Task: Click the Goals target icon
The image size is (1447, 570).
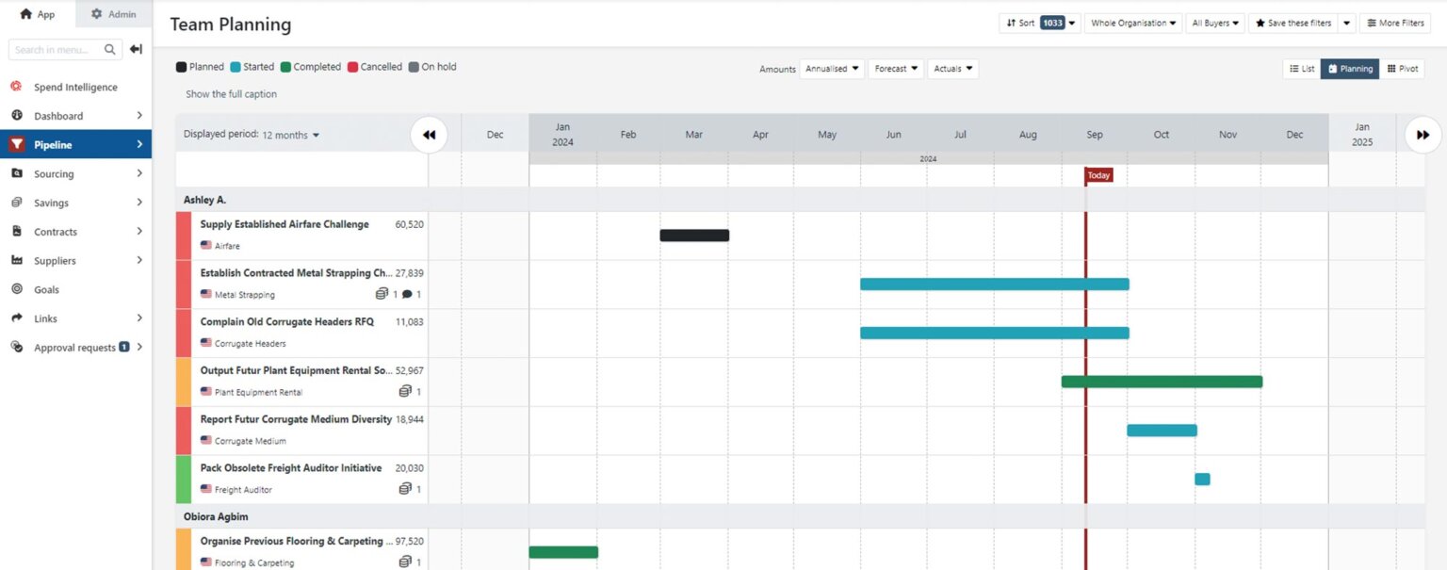Action: 15,289
